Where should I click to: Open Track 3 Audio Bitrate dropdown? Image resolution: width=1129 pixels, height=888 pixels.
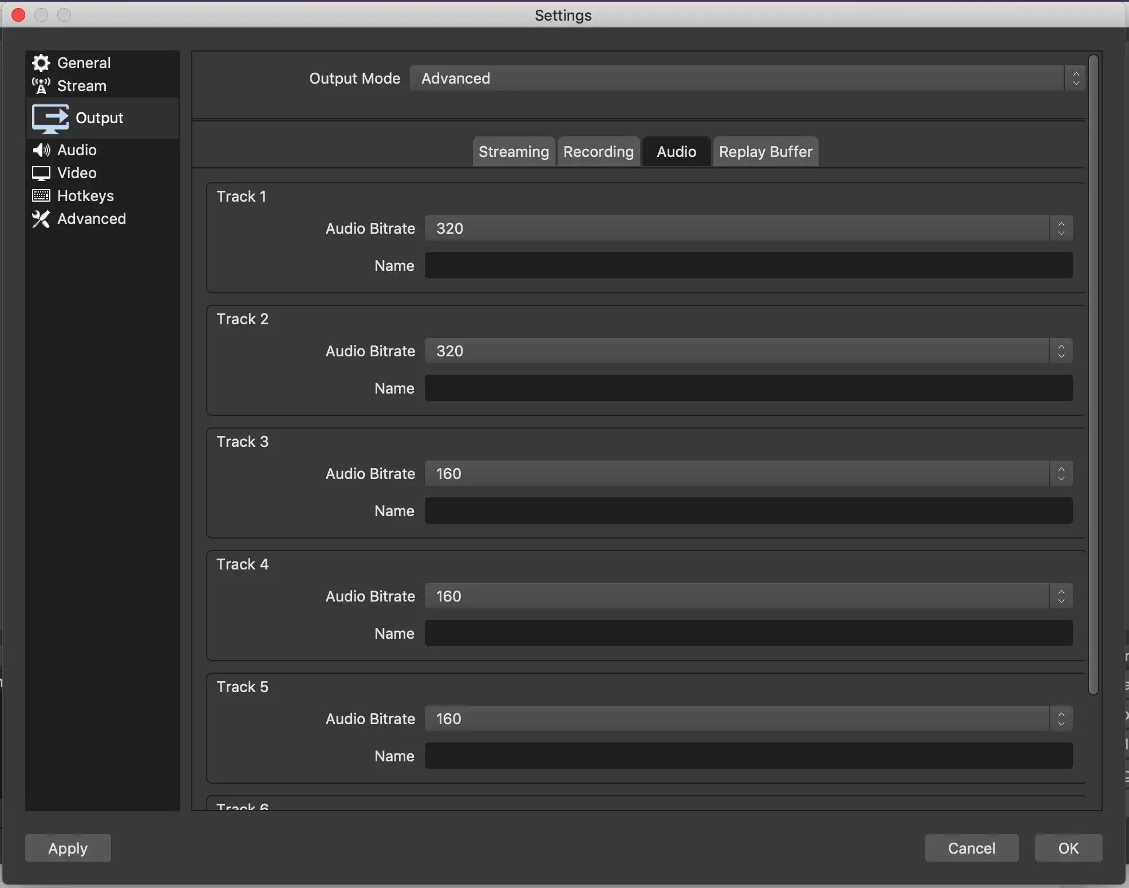[748, 474]
